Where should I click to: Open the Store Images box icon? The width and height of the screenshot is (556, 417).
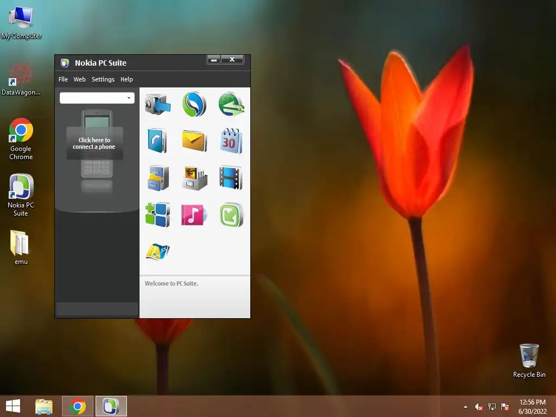coord(194,178)
